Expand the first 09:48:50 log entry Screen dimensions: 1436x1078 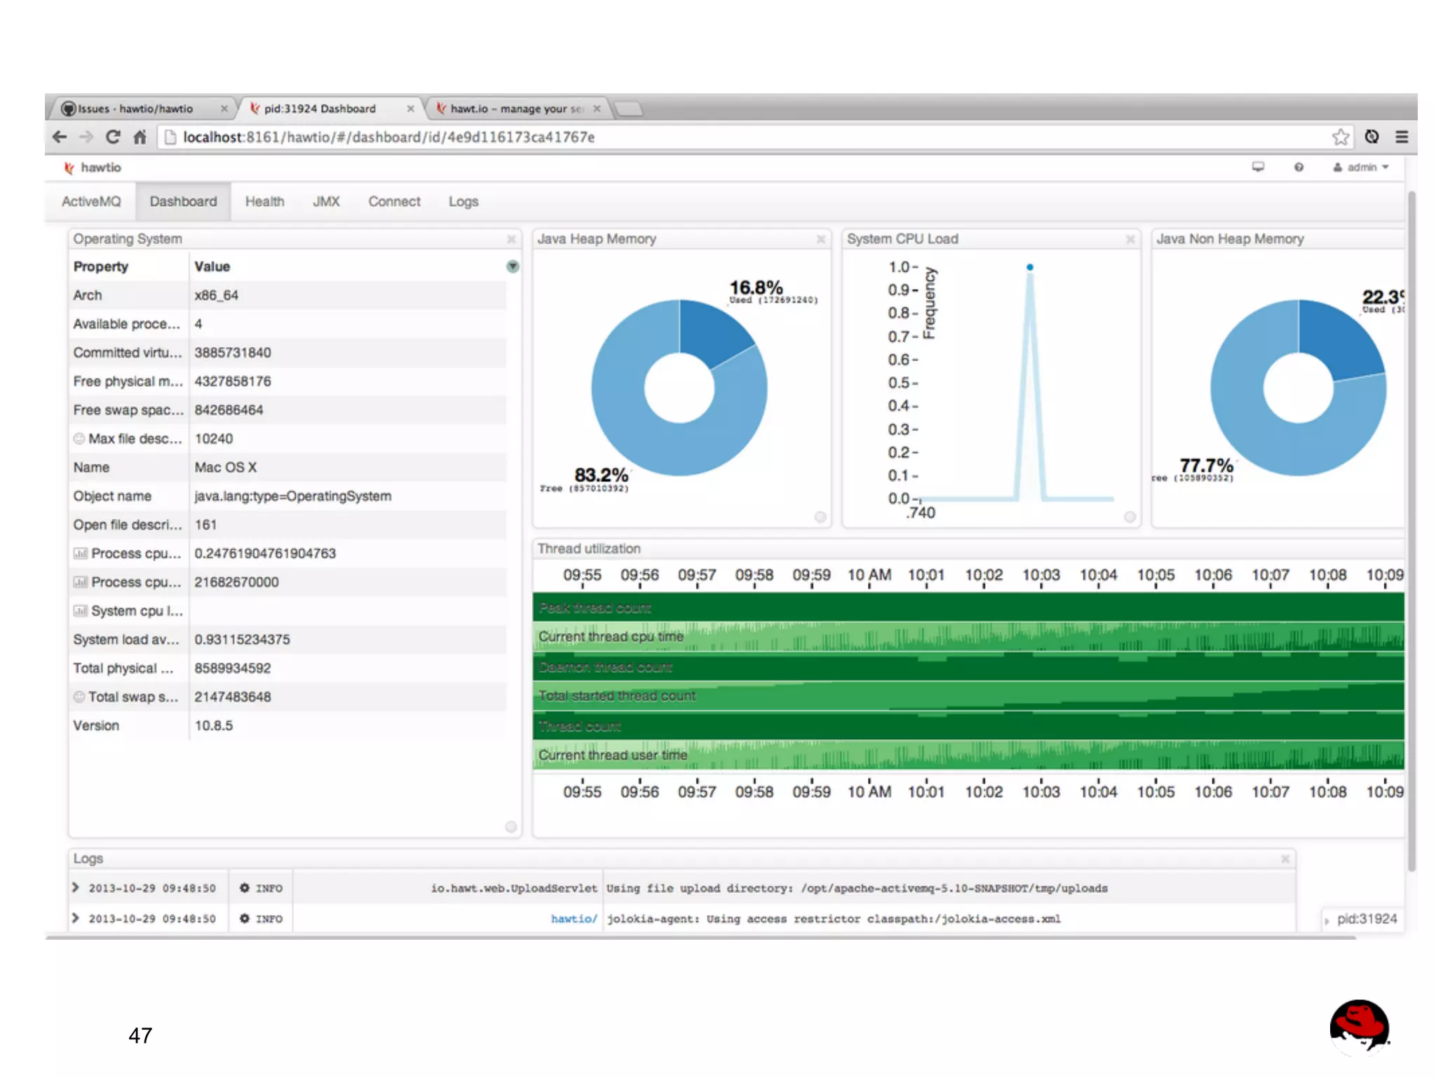pyautogui.click(x=76, y=888)
